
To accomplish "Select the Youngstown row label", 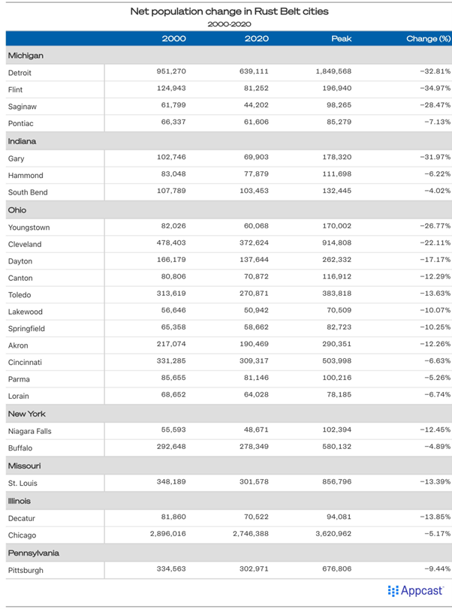I will 29,228.
